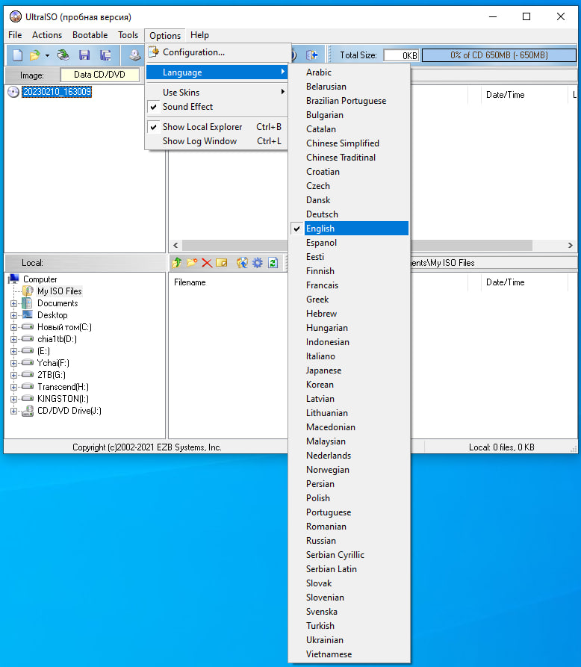Open the Bootable menu
Image resolution: width=581 pixels, height=667 pixels.
pos(90,35)
